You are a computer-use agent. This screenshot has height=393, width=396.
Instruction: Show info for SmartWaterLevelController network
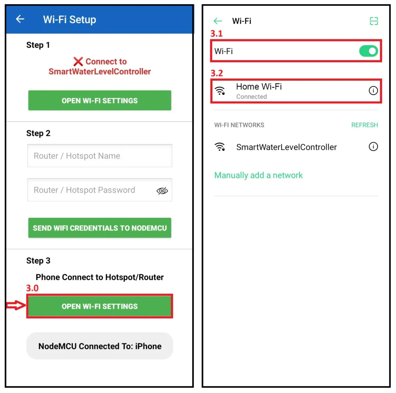[x=373, y=147]
